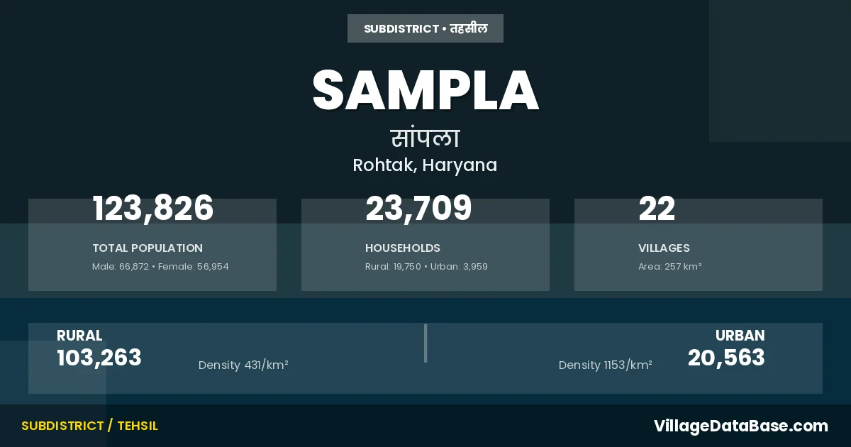Click the Rohtak, Haryana location text
The width and height of the screenshot is (851, 447).
click(425, 165)
